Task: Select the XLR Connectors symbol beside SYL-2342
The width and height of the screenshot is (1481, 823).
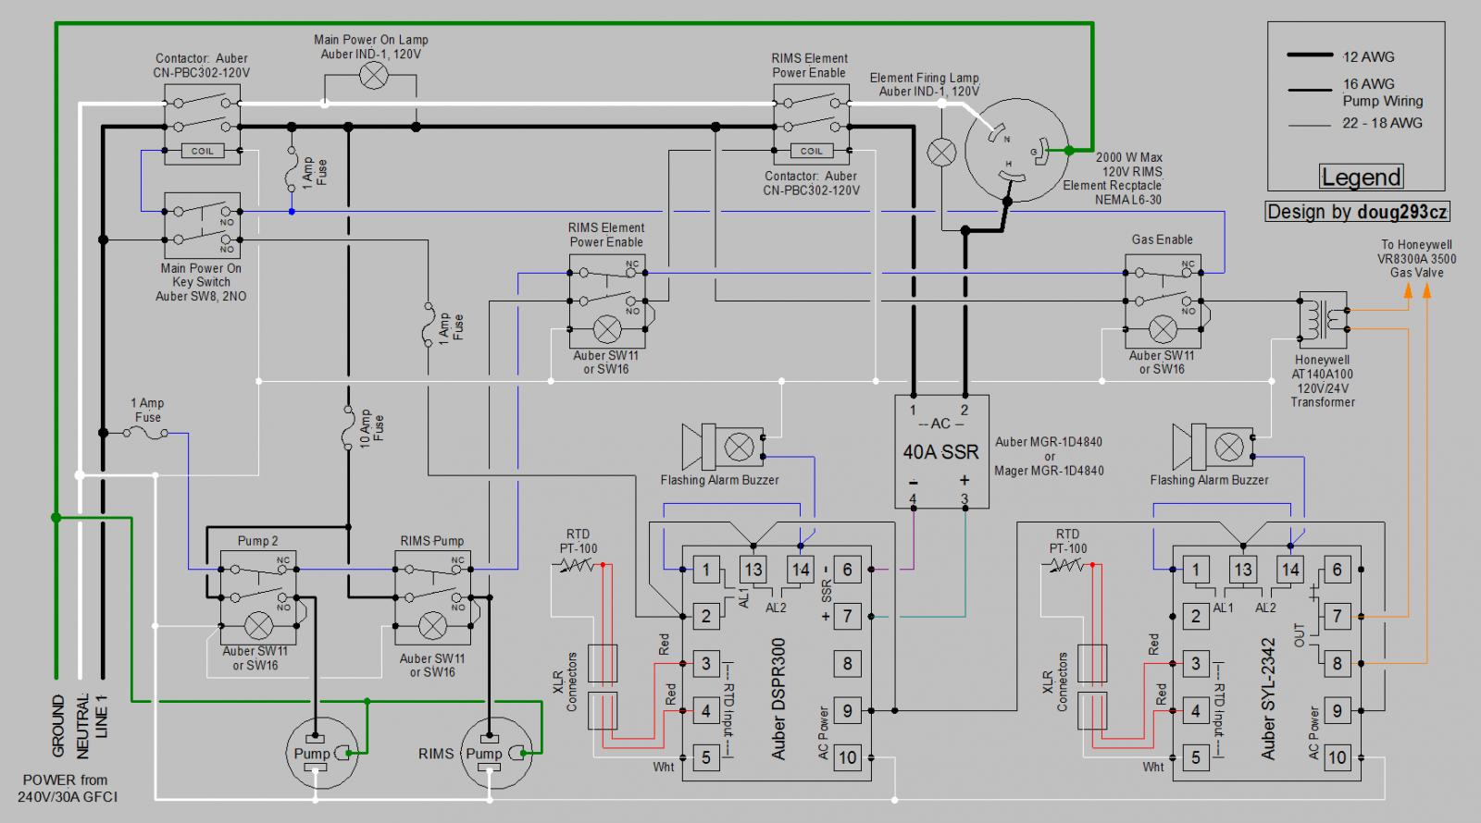Action: pos(1094,686)
